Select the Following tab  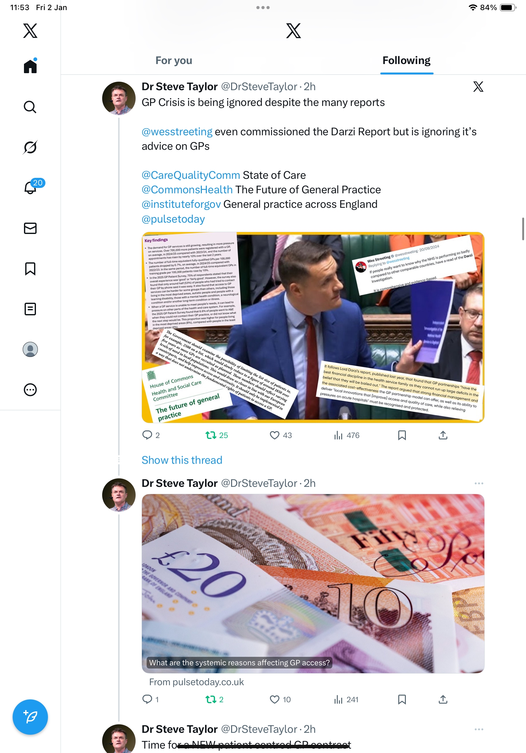pyautogui.click(x=406, y=61)
